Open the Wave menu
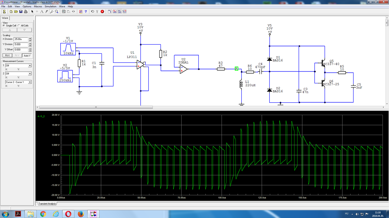The height and width of the screenshot is (218, 389). pos(62,6)
